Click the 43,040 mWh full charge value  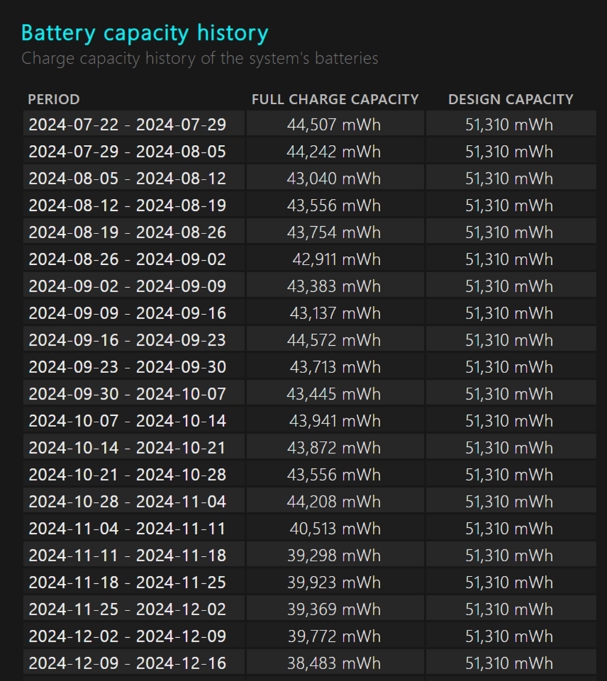[x=334, y=178]
